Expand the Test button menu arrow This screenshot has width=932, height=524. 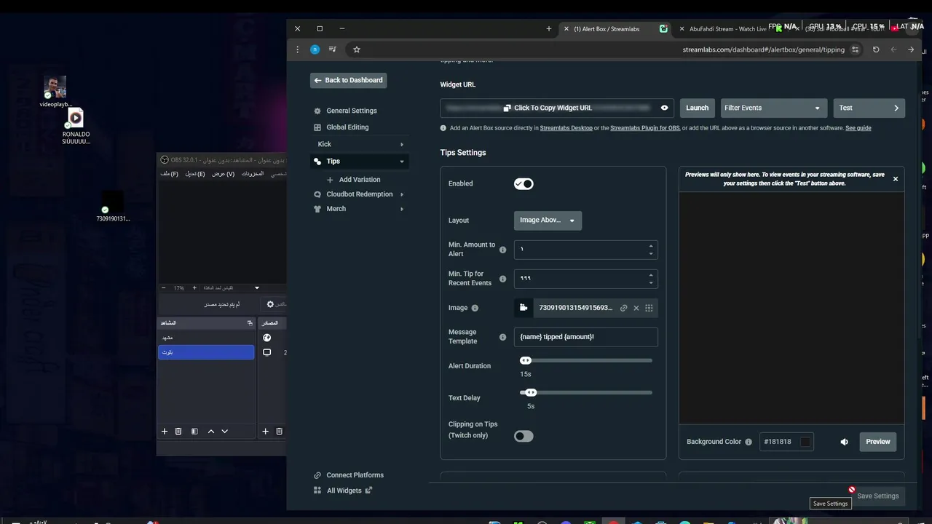click(x=896, y=108)
